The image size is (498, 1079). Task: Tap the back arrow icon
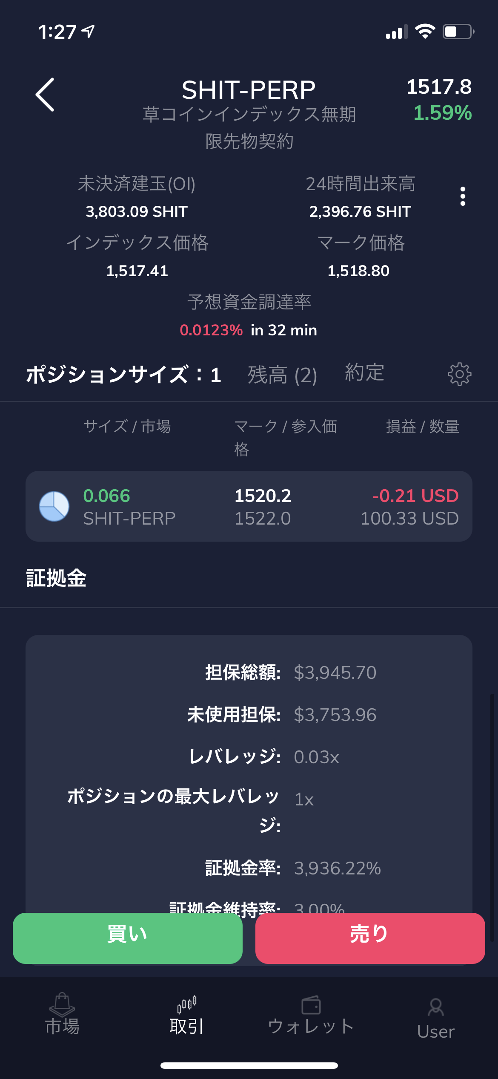pos(45,95)
